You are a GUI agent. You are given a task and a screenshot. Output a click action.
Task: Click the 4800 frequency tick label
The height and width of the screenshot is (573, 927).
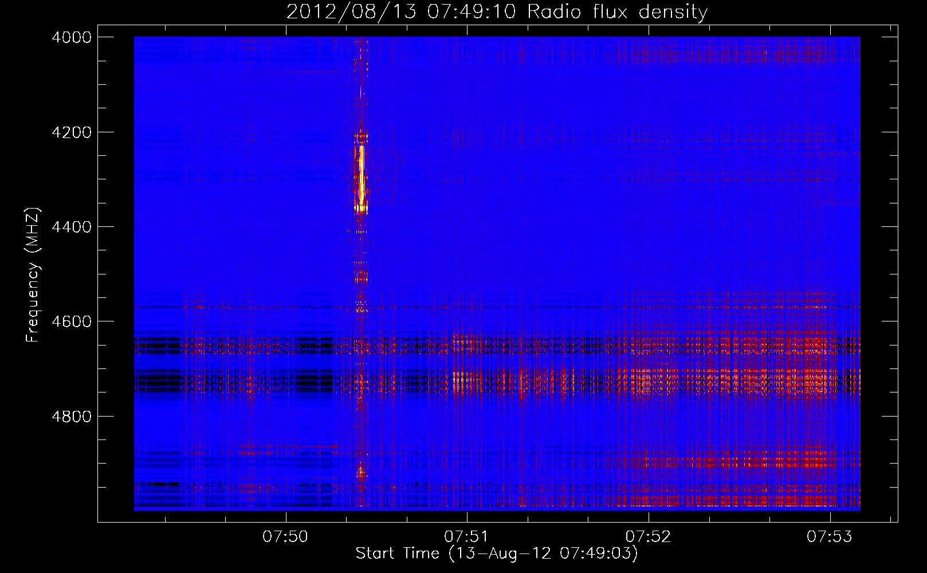[x=72, y=417]
